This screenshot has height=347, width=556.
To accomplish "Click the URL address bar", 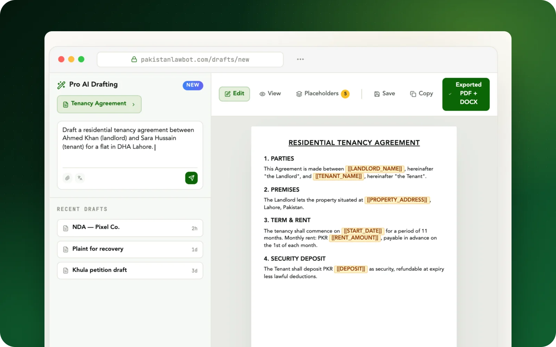I will coord(190,59).
